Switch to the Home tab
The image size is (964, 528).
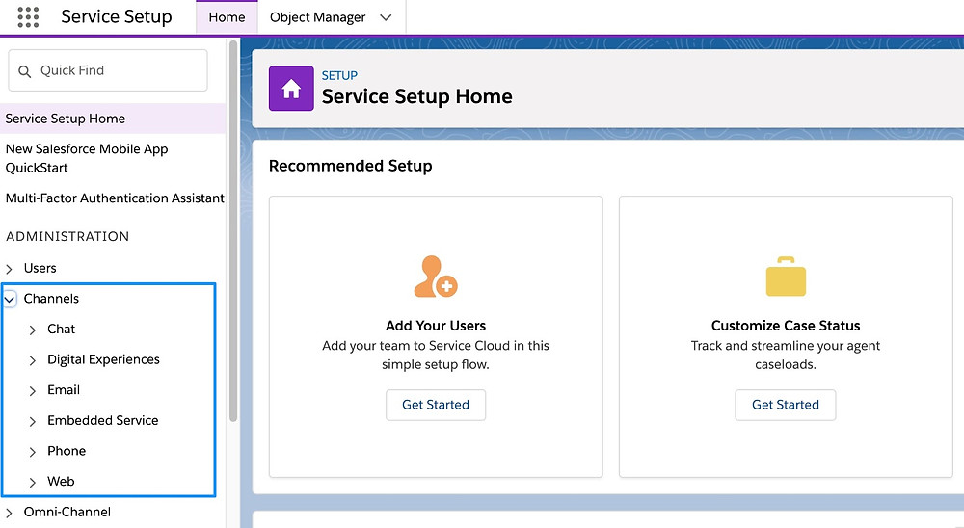[x=227, y=17]
